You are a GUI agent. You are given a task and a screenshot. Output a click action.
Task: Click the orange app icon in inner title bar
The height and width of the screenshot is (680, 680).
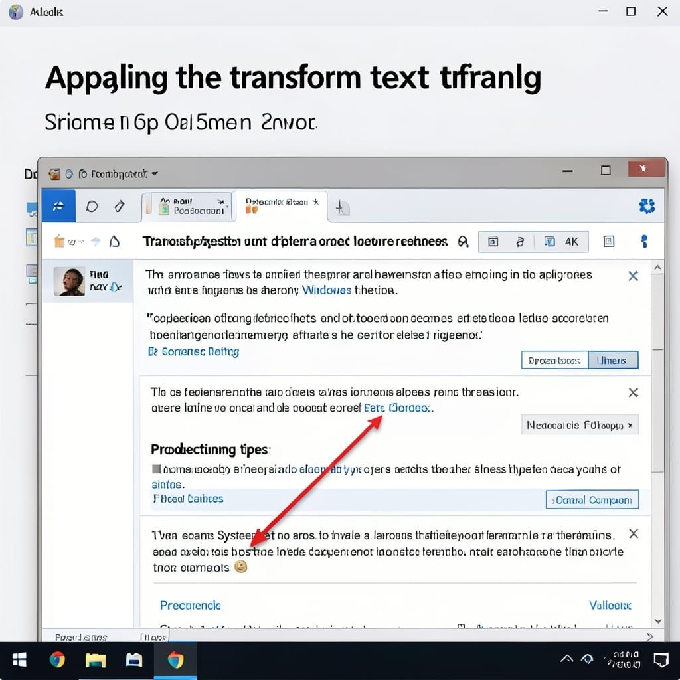[54, 174]
